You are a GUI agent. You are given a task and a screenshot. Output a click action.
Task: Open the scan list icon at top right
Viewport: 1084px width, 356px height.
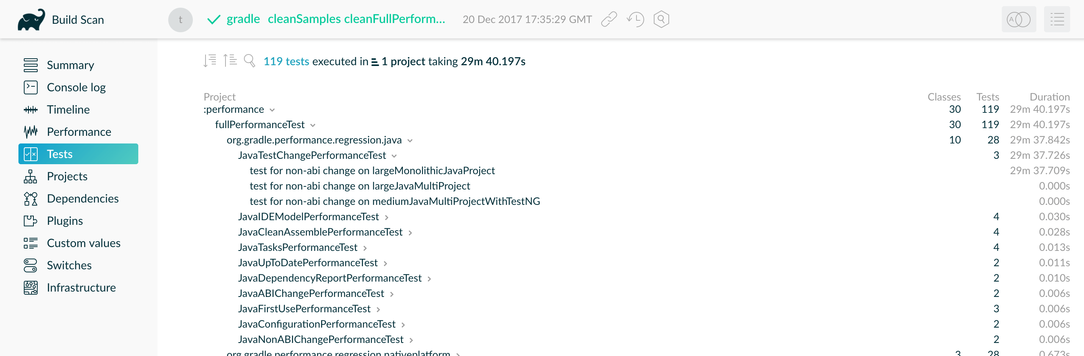click(1057, 19)
